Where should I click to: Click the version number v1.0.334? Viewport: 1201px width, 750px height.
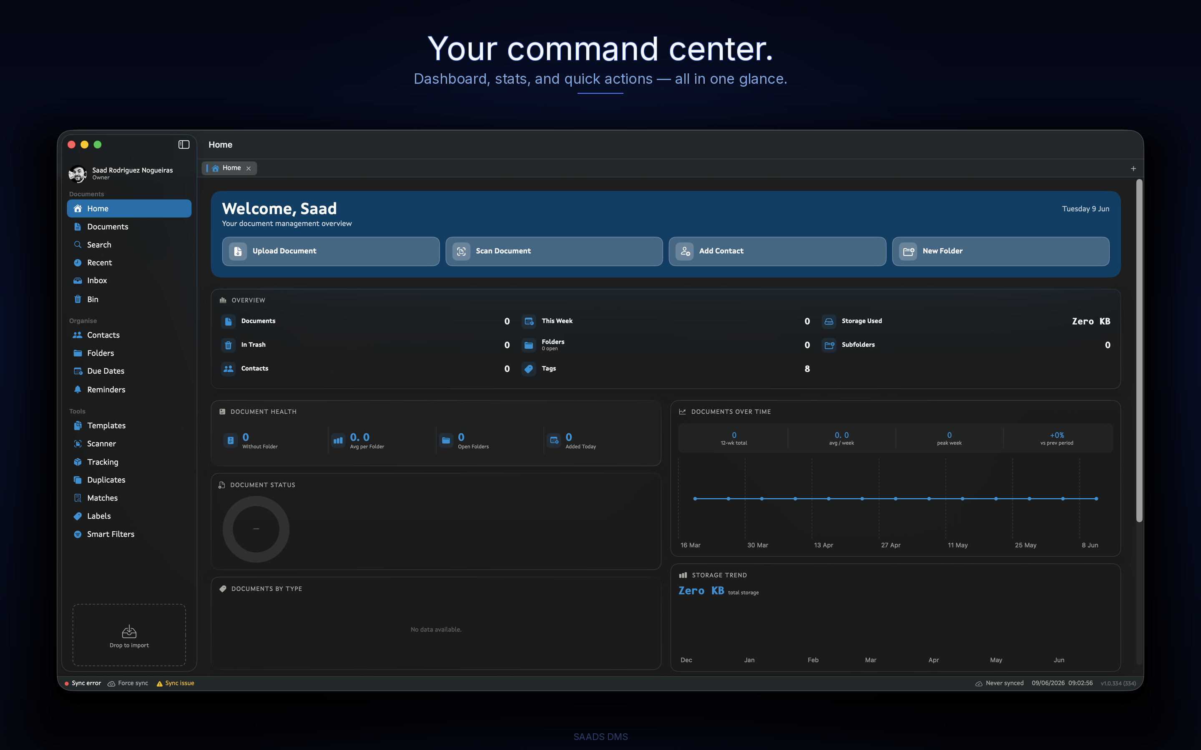click(x=1118, y=683)
